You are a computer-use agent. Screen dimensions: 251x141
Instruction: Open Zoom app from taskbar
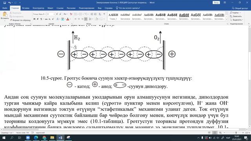pyautogui.click(x=28, y=137)
